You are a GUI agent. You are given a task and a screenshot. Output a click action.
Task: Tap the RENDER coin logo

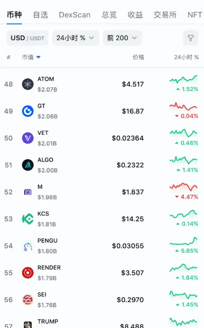(28, 273)
